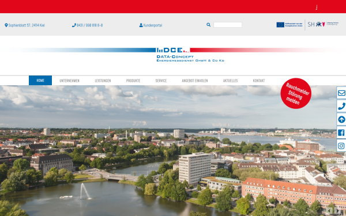Image resolution: width=346 pixels, height=216 pixels.
Task: Open the Facebook sidebar icon
Action: 341,132
